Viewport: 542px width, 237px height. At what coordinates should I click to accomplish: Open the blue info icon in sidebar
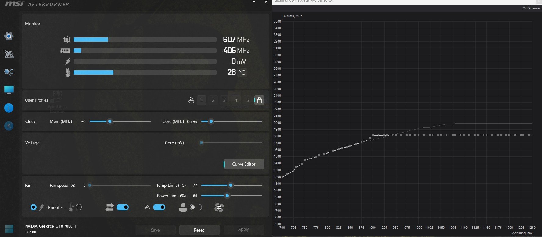[x=9, y=108]
